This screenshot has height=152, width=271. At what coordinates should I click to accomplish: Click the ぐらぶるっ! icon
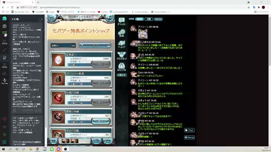point(122,56)
